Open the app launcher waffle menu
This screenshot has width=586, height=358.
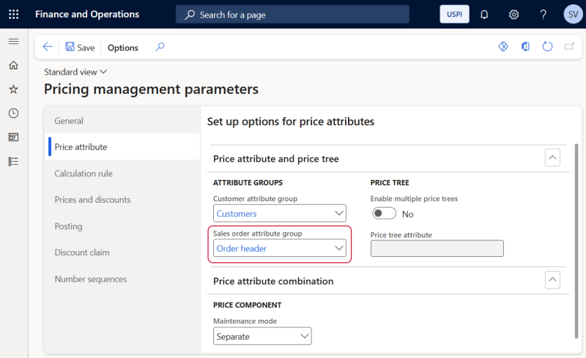pos(13,14)
